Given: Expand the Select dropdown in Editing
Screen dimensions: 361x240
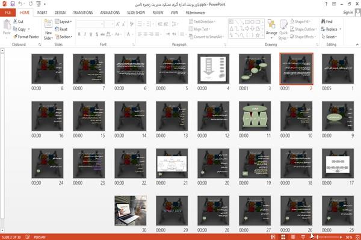Looking at the screenshot, I should [x=329, y=37].
